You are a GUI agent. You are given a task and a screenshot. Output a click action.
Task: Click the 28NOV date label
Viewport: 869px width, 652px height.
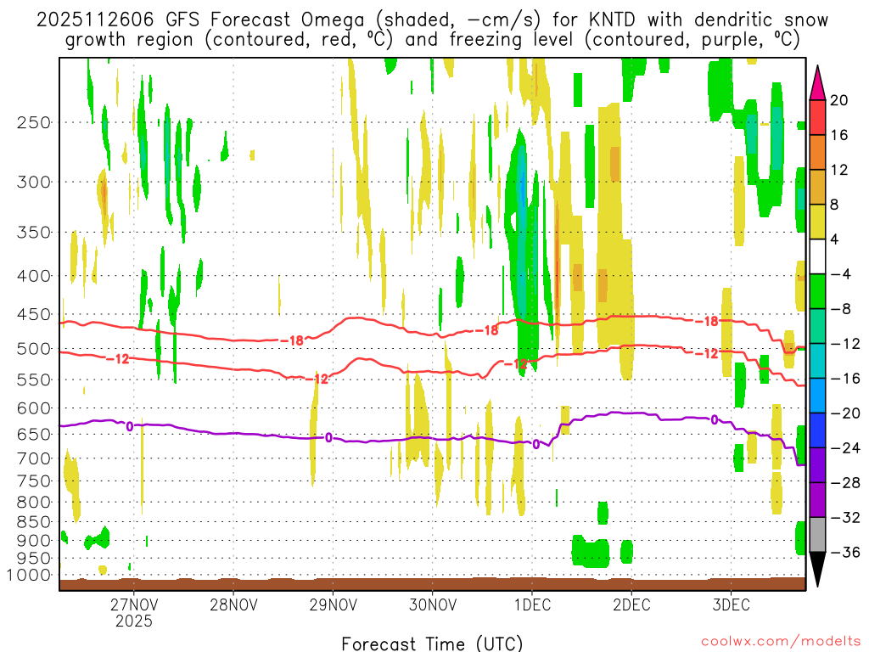[233, 604]
